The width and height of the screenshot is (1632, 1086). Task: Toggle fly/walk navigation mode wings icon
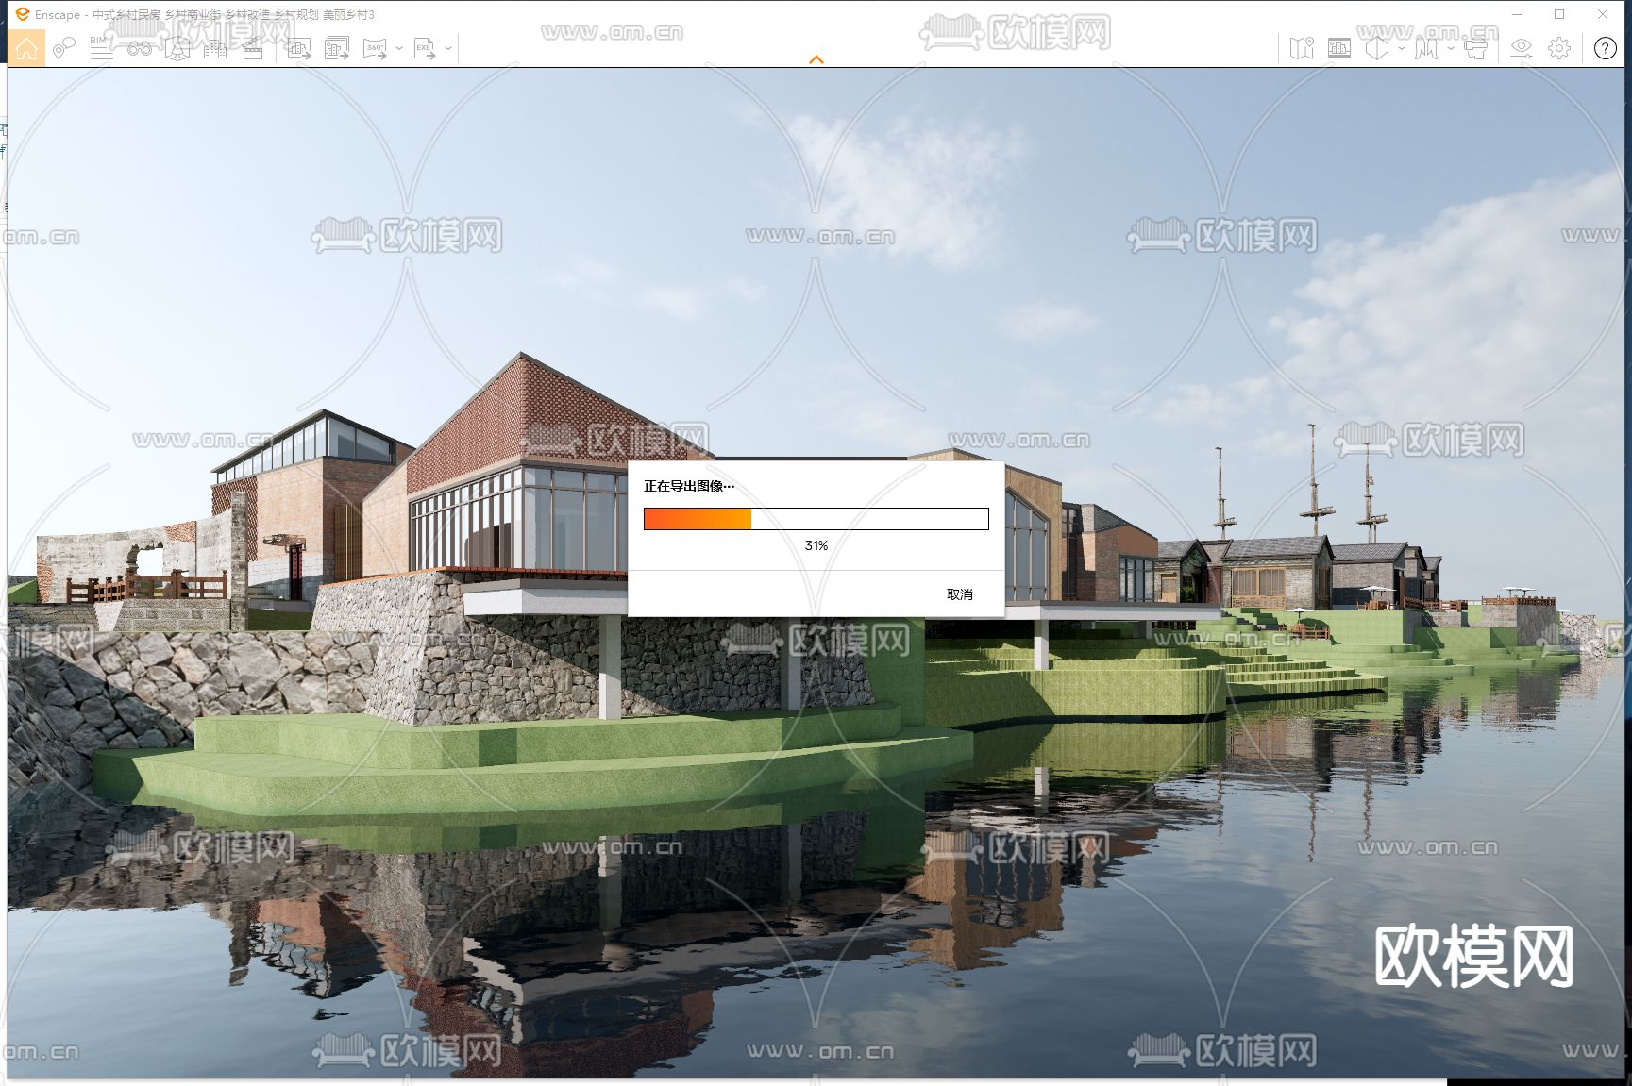1426,48
